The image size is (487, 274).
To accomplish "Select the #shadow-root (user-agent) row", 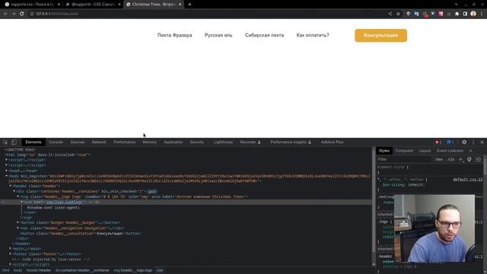I will 53,208.
